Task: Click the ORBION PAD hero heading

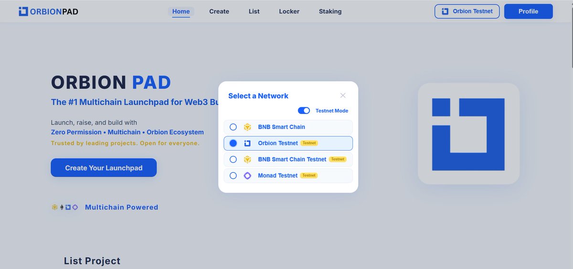Action: pos(111,83)
